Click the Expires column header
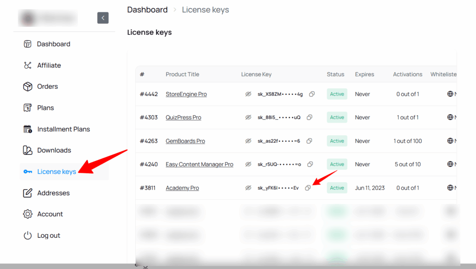 (364, 74)
